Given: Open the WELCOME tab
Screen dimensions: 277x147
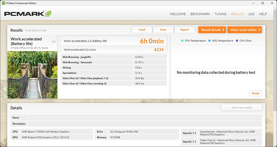Looking at the screenshot, I should coord(178,14).
